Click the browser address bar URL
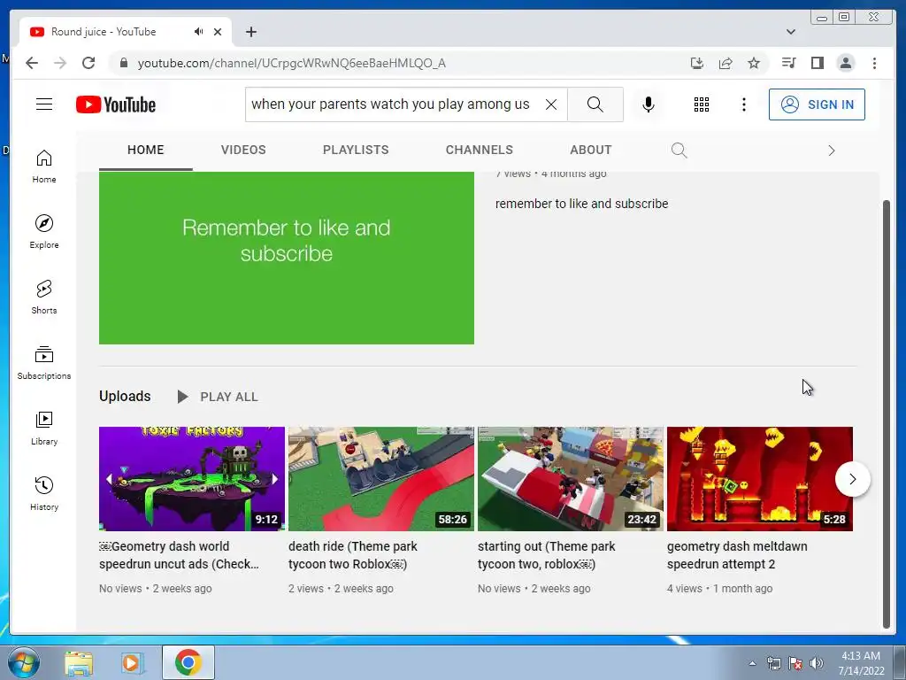 tap(292, 63)
